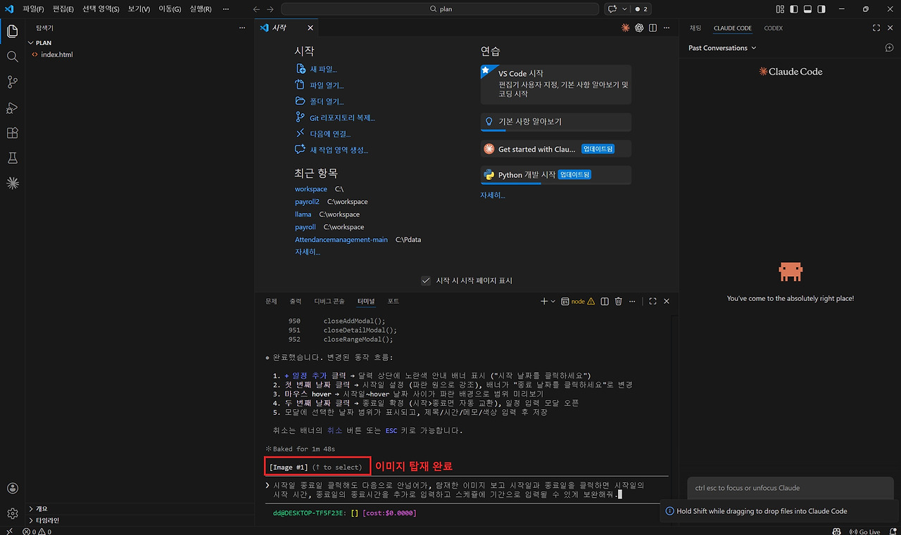Open terminal panel more actions ellipsis
Image resolution: width=901 pixels, height=535 pixels.
(x=633, y=301)
